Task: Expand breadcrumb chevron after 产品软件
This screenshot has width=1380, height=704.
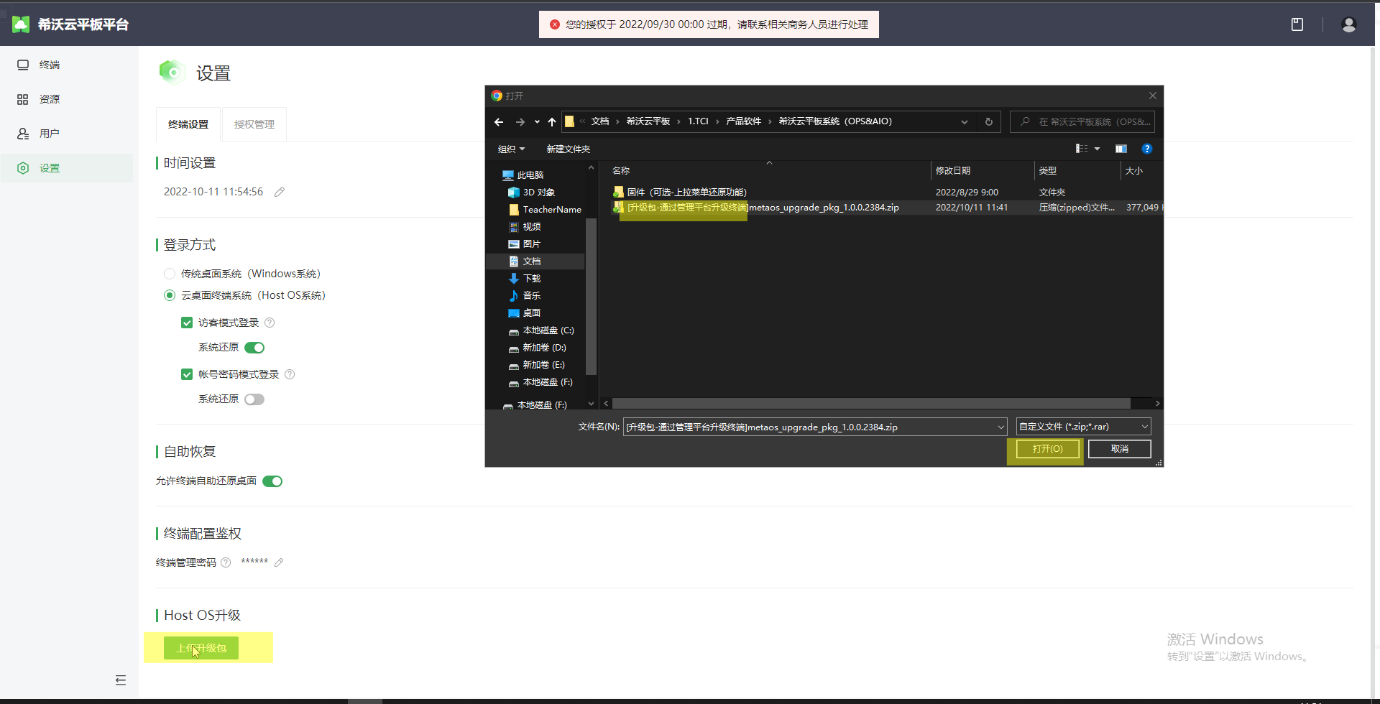Action: 770,121
